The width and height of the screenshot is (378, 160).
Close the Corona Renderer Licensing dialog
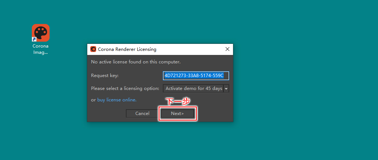click(x=227, y=49)
